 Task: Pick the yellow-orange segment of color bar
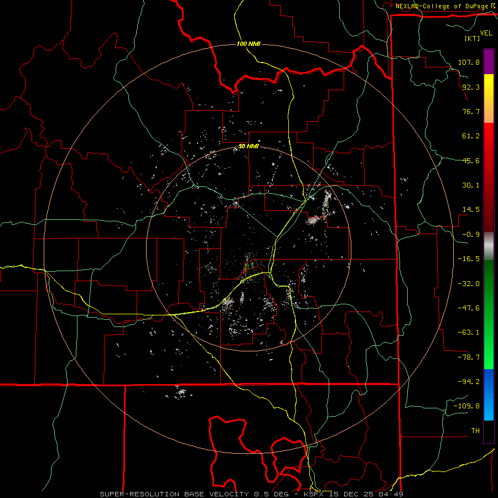click(489, 98)
